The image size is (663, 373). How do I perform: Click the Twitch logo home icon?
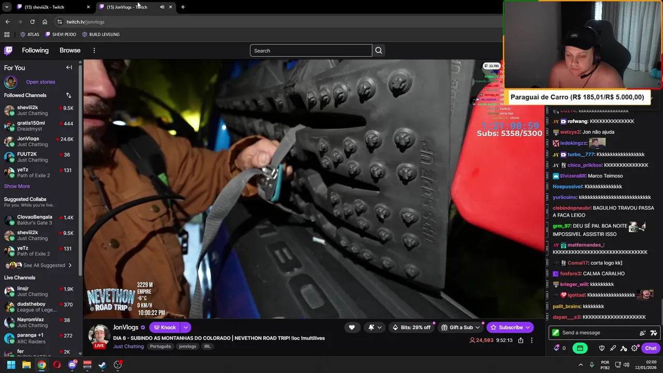(x=8, y=50)
